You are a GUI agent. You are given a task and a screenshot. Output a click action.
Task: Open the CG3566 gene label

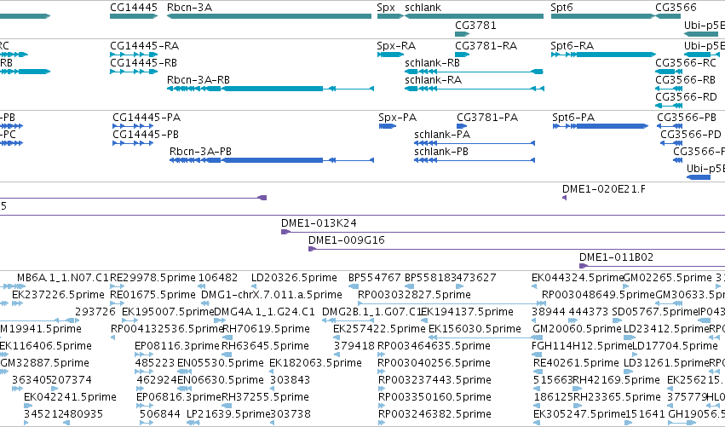pyautogui.click(x=676, y=8)
